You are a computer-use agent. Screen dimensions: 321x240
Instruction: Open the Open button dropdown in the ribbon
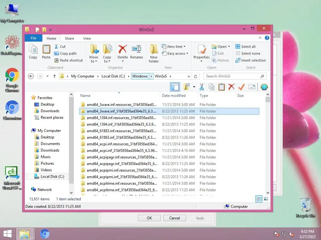coord(229,47)
